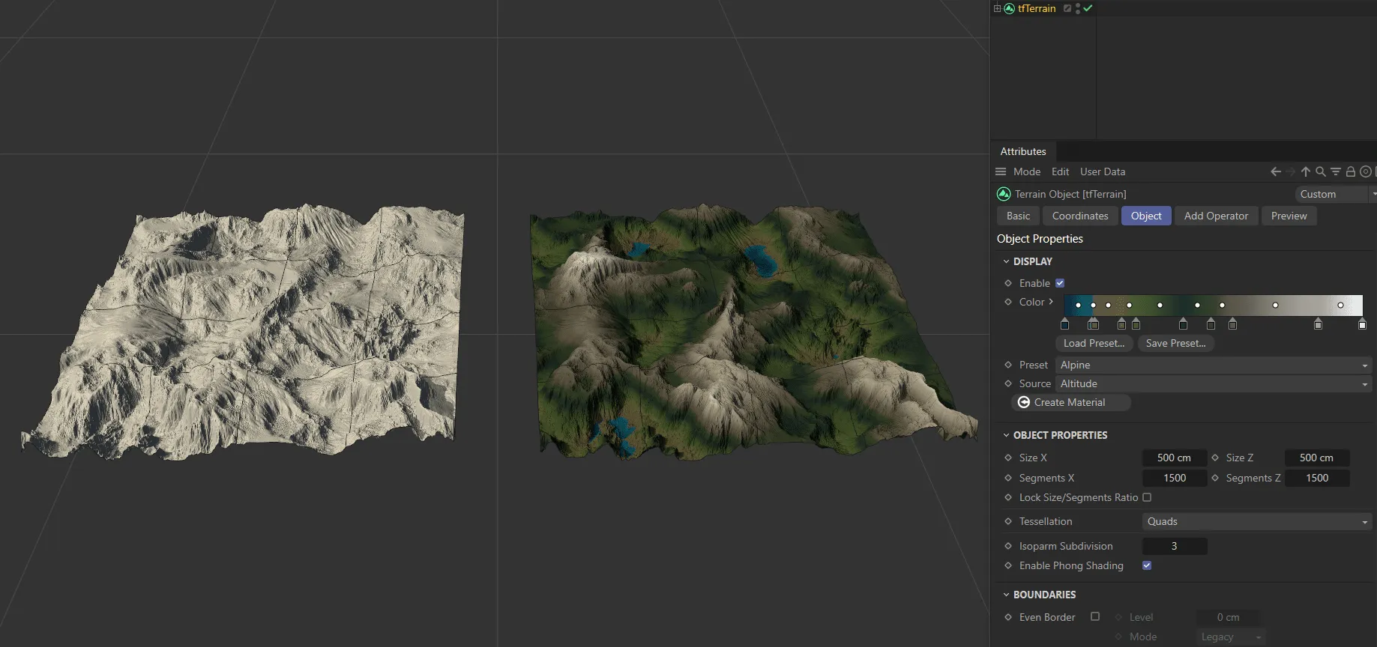Viewport: 1377px width, 647px height.
Task: Click the Size Z value field
Action: click(1317, 458)
